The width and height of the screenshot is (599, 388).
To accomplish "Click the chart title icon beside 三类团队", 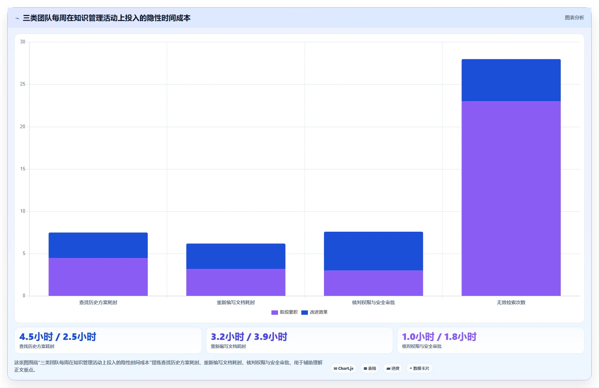I will coord(17,18).
